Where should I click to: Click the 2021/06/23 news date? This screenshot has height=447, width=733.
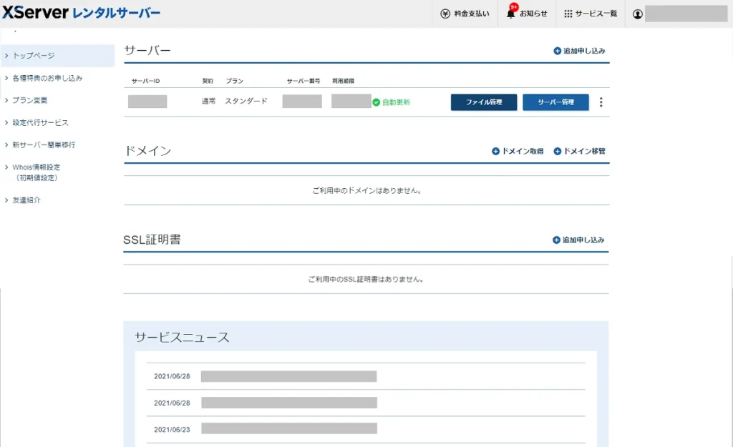[x=172, y=429]
